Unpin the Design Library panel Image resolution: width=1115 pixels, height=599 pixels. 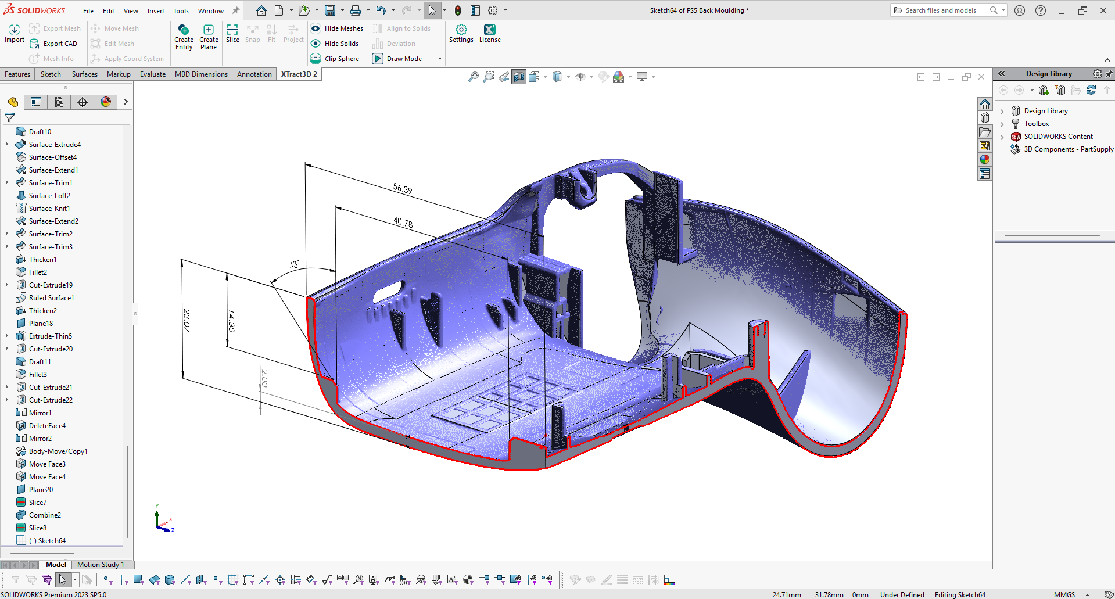[x=1109, y=74]
